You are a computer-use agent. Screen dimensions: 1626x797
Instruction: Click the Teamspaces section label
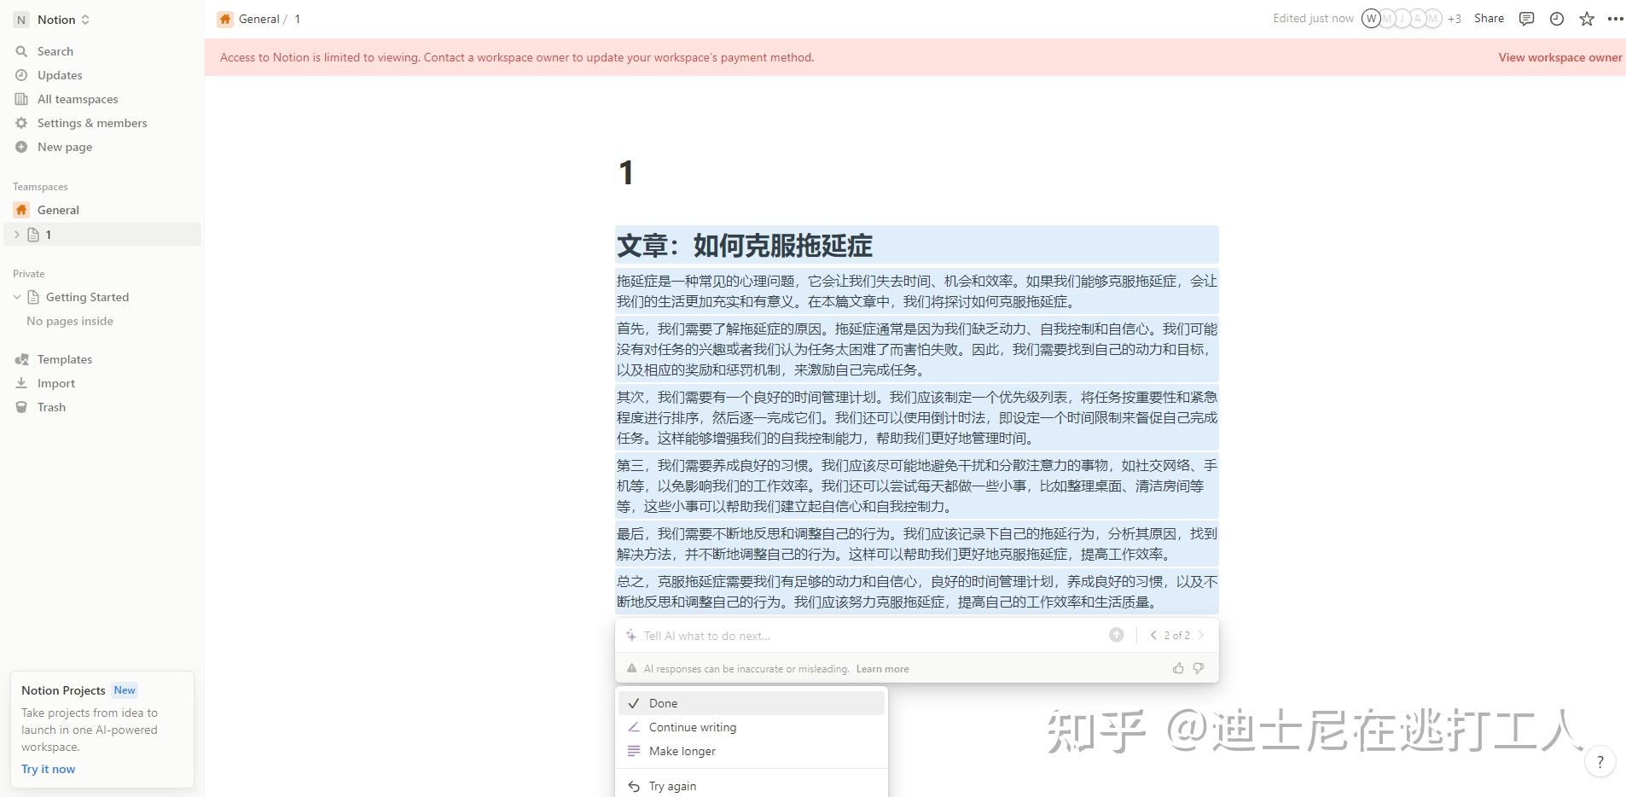click(40, 187)
